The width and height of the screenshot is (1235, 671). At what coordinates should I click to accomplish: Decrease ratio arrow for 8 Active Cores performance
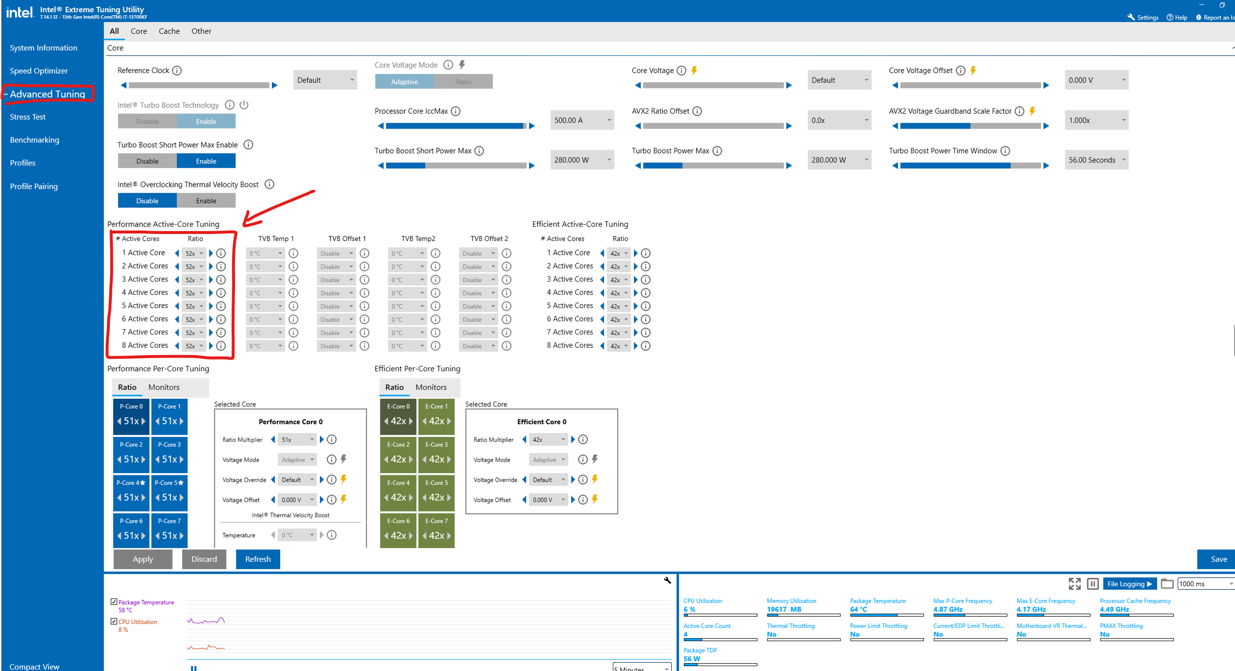tap(177, 346)
